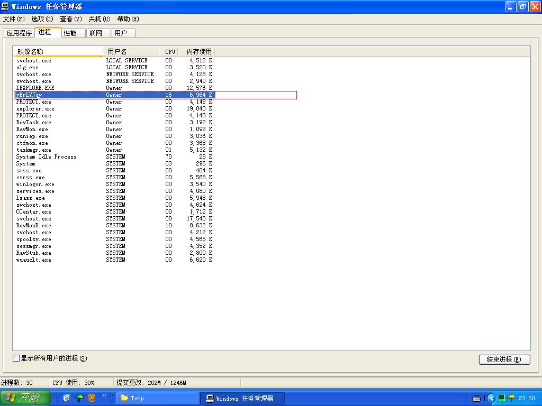542x406 pixels.
Task: Select the System Idle Process row
Action: coord(114,156)
